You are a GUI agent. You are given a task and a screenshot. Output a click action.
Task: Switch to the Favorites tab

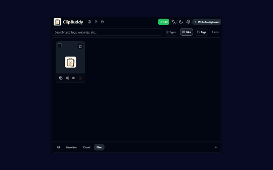[x=71, y=147]
